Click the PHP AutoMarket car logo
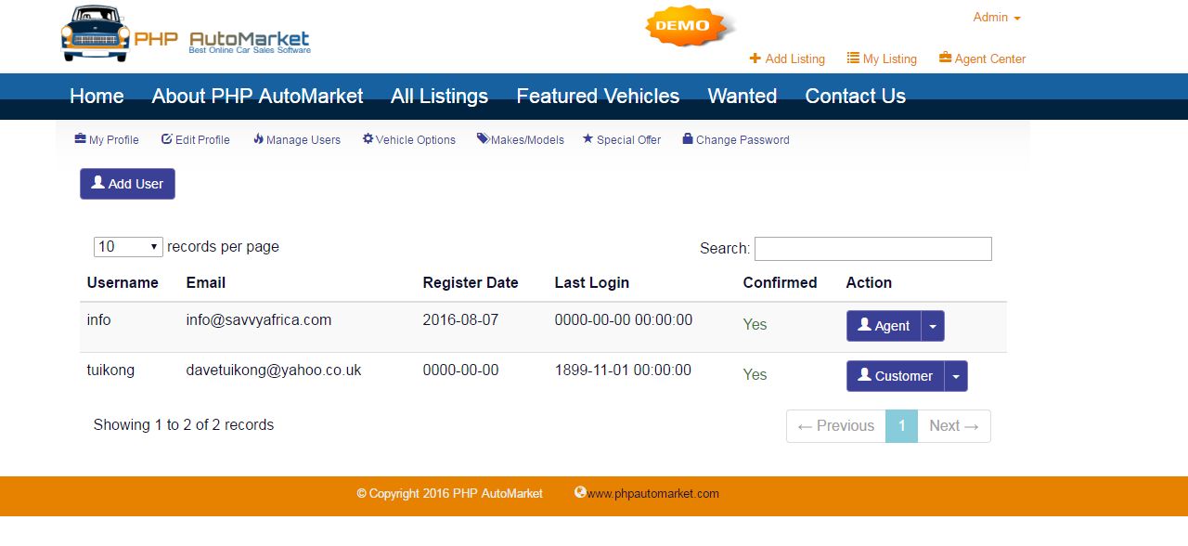 95,34
